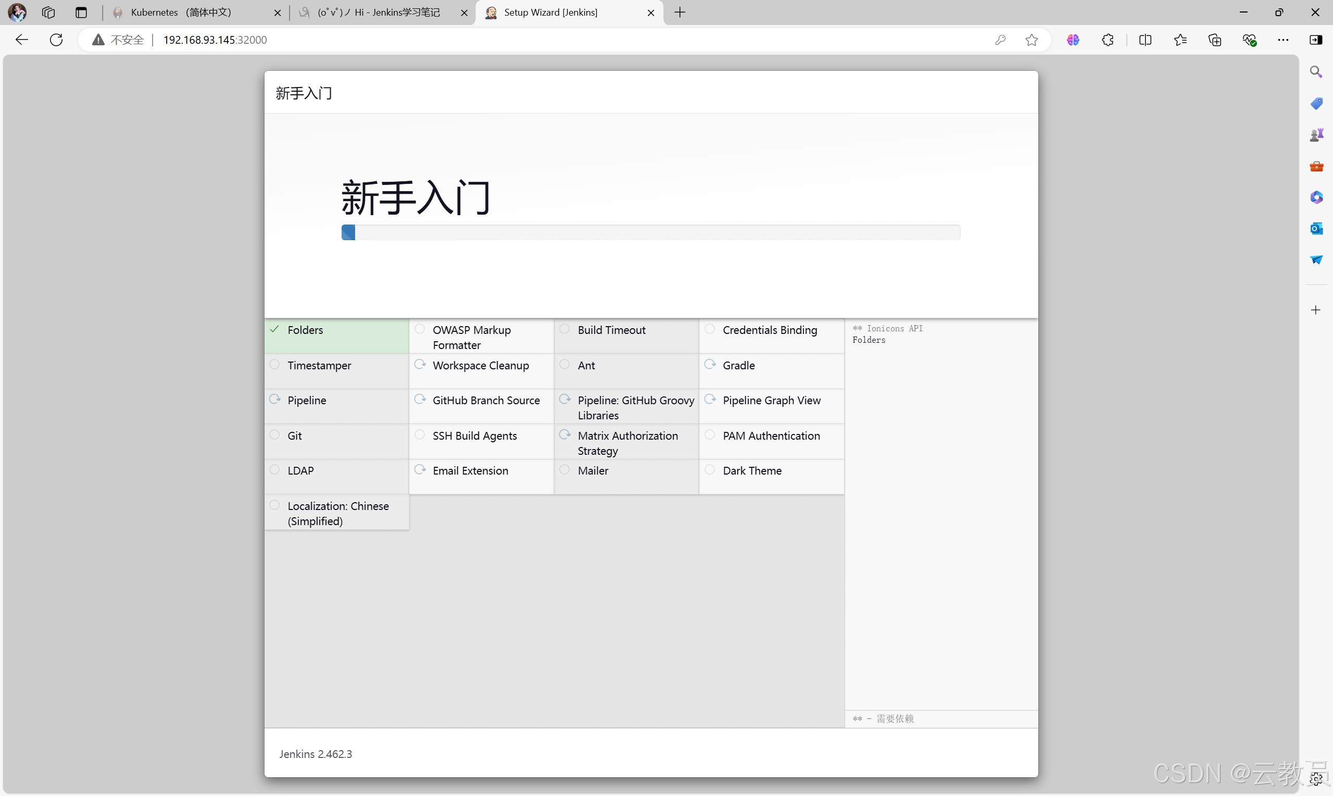Viewport: 1333px width, 796px height.
Task: Click Credentials Binding status circle
Action: click(x=710, y=329)
